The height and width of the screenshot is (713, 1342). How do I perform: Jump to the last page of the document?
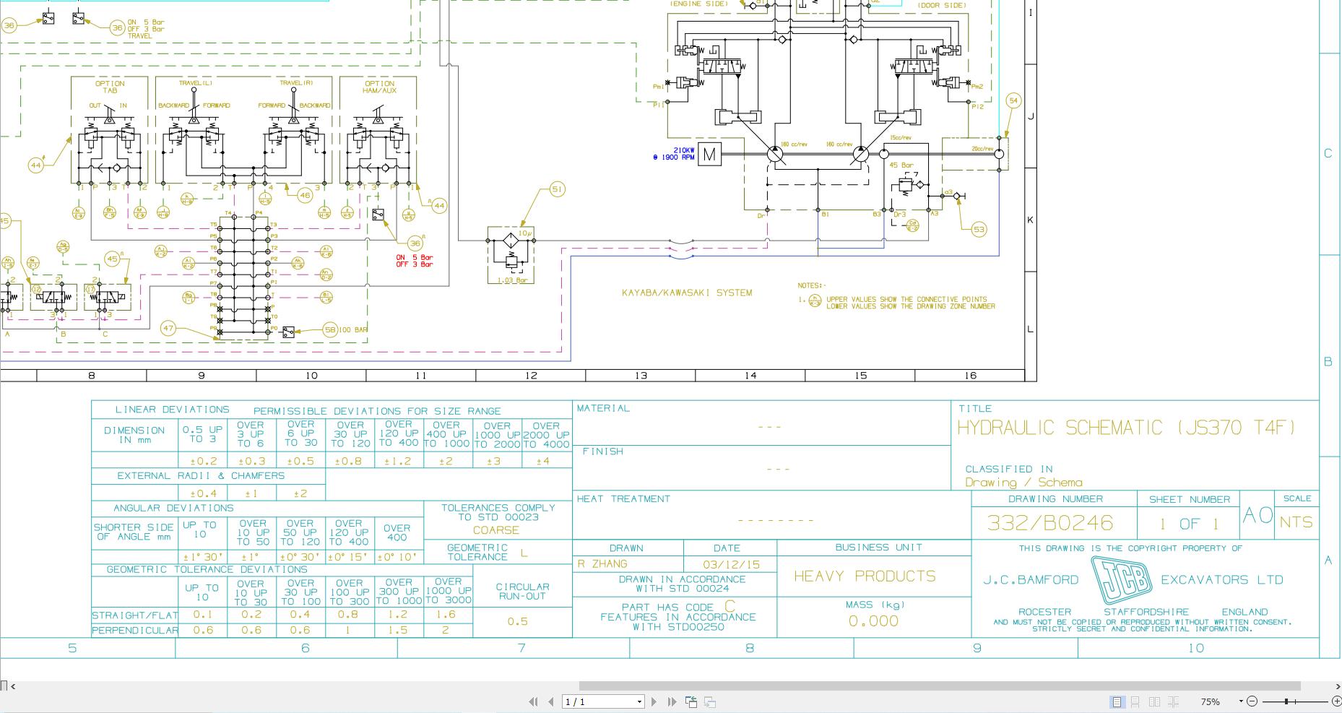pos(672,701)
